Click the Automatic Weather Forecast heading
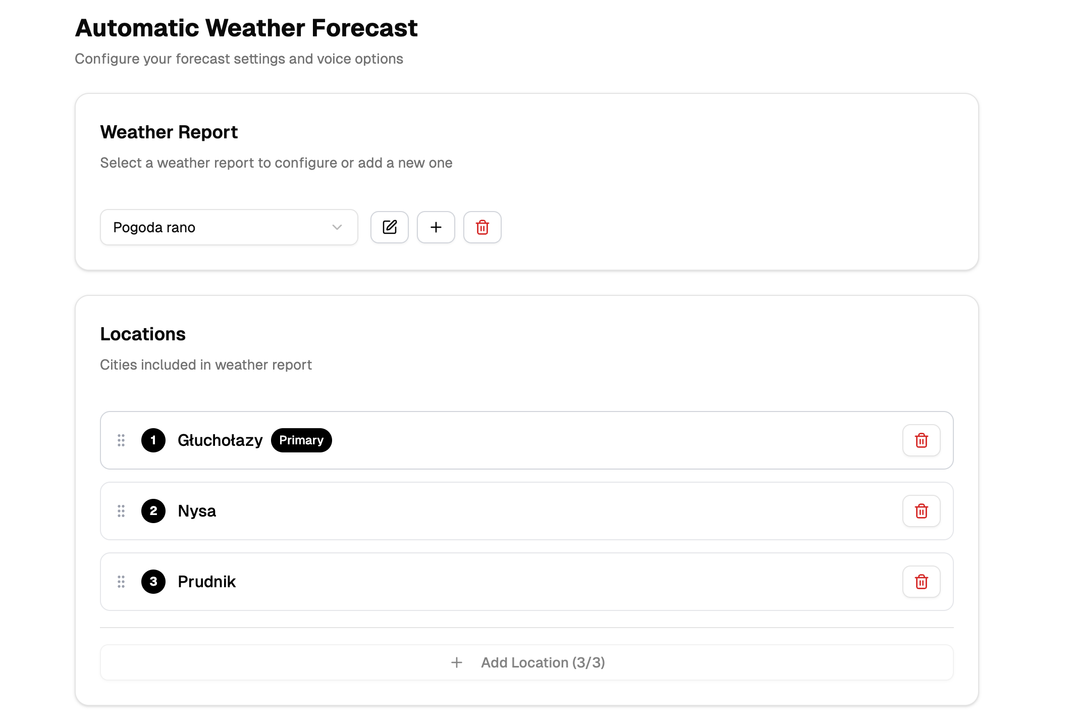1077x719 pixels. 246,28
